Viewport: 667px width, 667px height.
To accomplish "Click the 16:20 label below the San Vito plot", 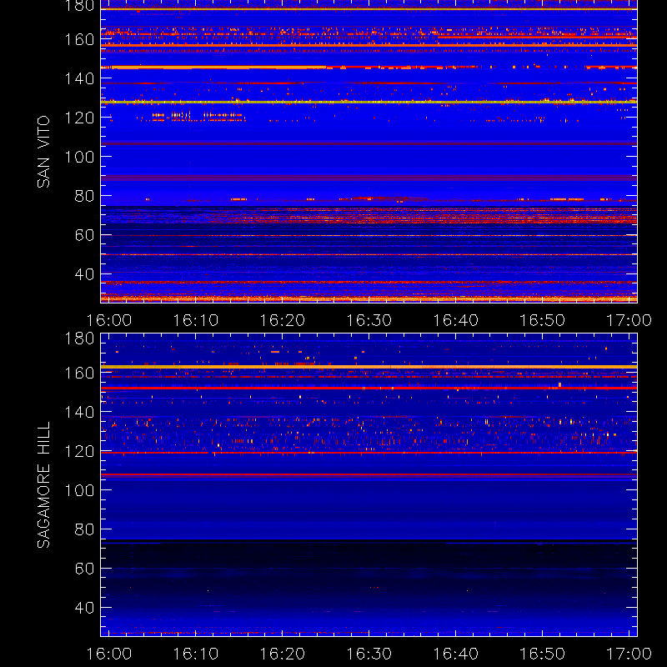I will (x=283, y=320).
